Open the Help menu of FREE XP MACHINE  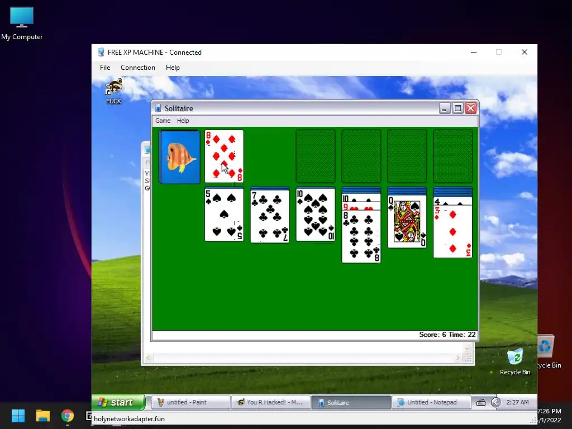pyautogui.click(x=173, y=68)
